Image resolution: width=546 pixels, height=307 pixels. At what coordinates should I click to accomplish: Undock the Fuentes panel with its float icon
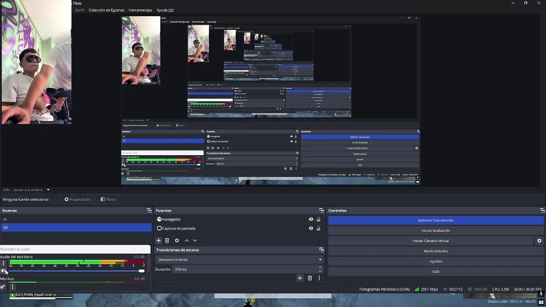pyautogui.click(x=321, y=211)
